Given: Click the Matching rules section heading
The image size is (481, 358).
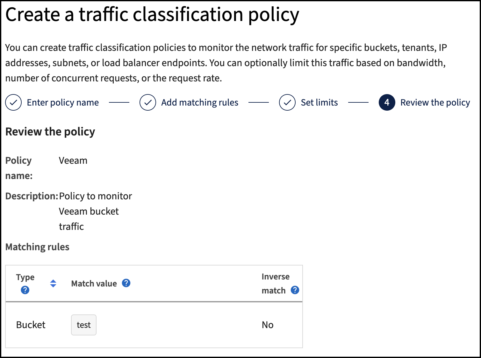Looking at the screenshot, I should [x=37, y=247].
